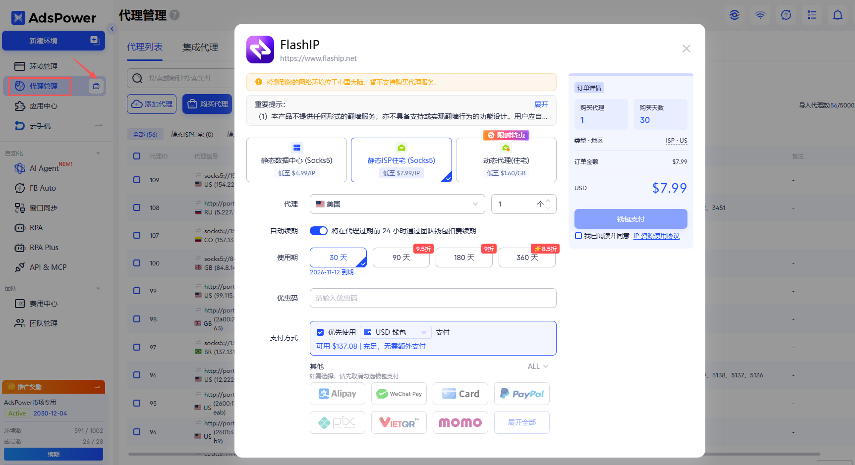Expand the ALL payment methods filter

coord(538,366)
